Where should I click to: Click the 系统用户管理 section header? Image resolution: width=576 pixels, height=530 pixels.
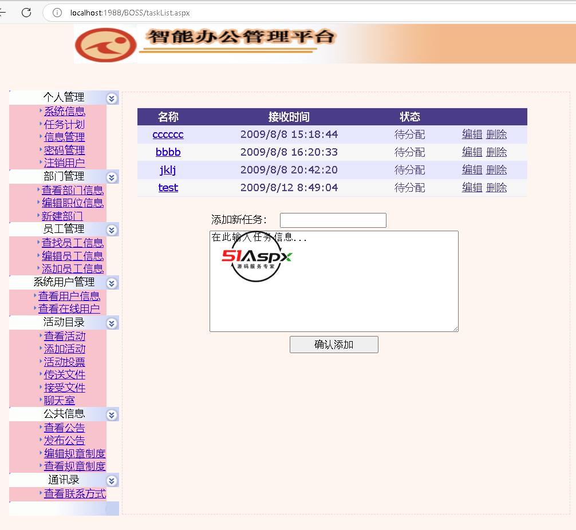point(64,282)
